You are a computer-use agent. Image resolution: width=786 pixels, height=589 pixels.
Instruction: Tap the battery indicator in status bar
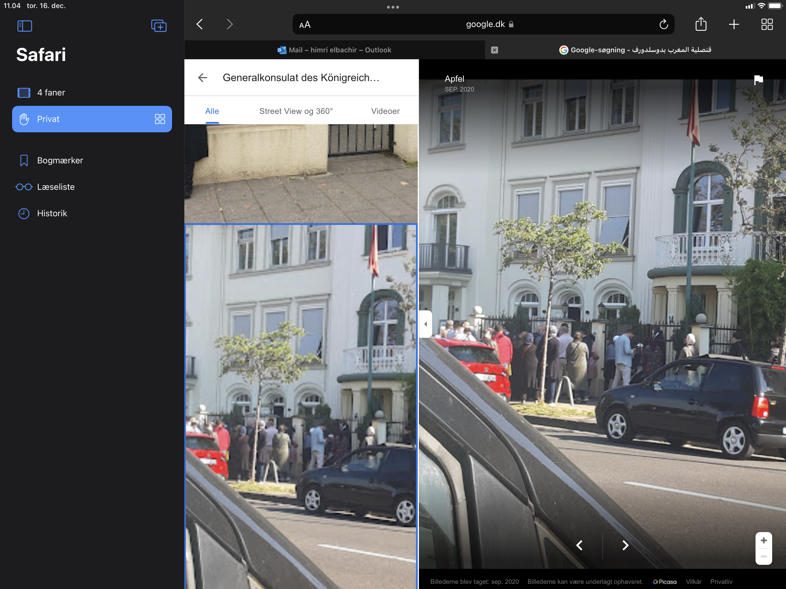pos(775,6)
